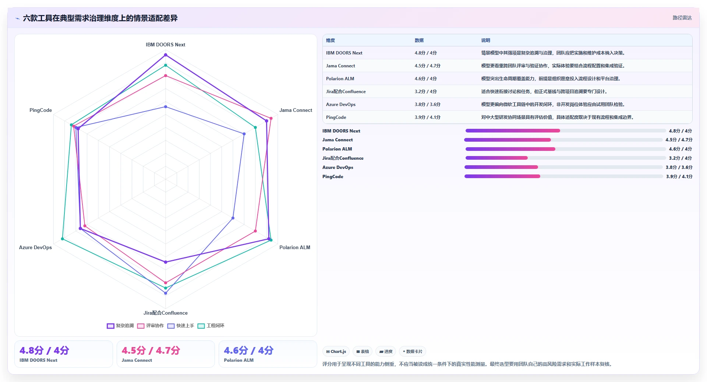Image resolution: width=707 pixels, height=382 pixels.
Task: Open the Polarion ALM 4.6分 data card
Action: pos(268,354)
